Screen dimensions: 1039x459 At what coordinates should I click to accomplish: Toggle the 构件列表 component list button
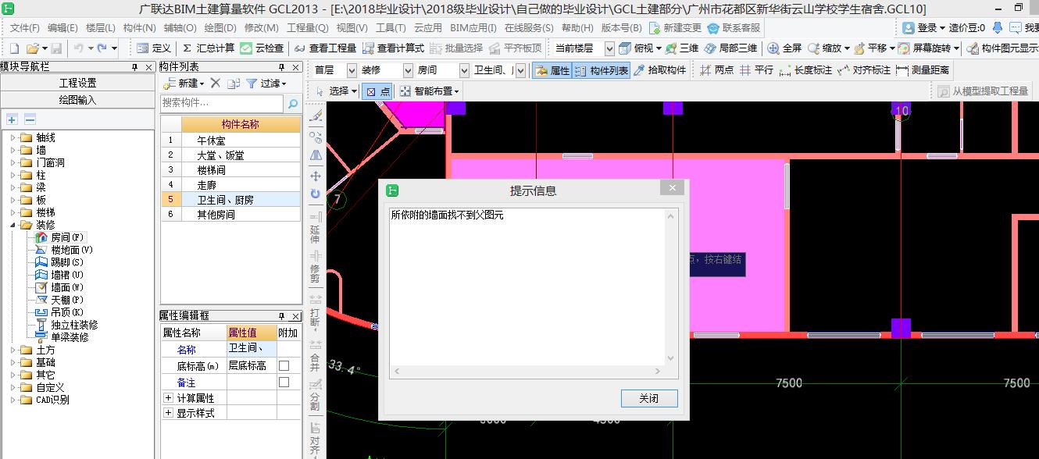[x=602, y=70]
